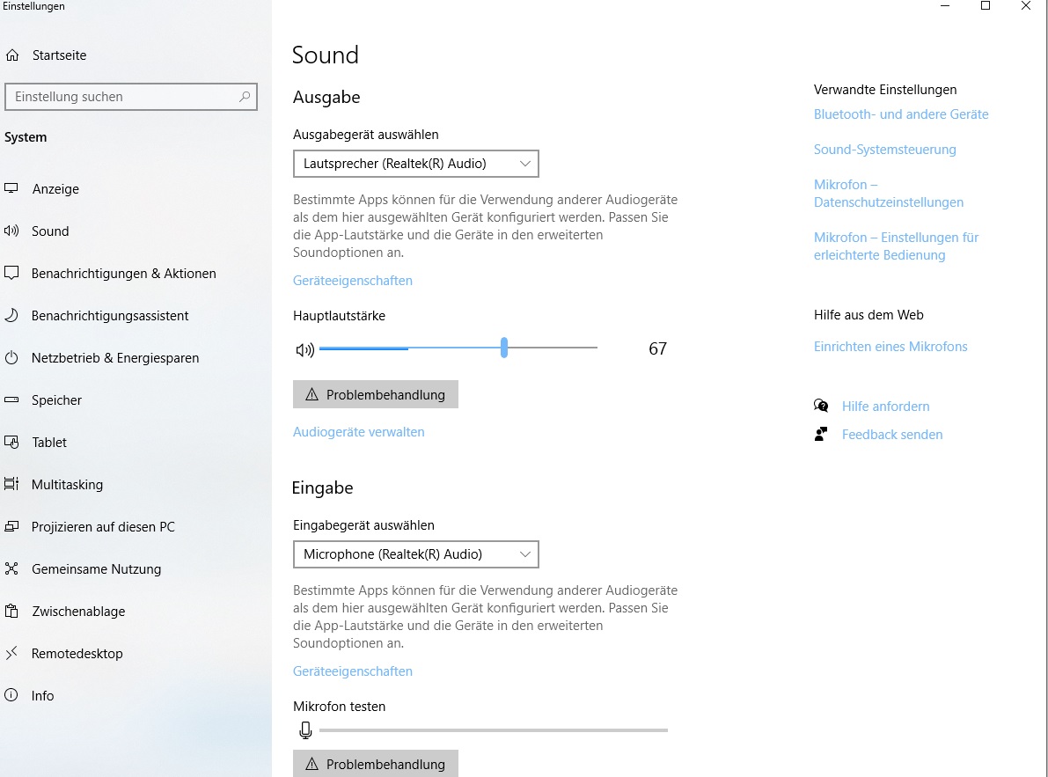Click the Hauptlautstärke slider thumb
This screenshot has height=777, width=1048.
(504, 348)
